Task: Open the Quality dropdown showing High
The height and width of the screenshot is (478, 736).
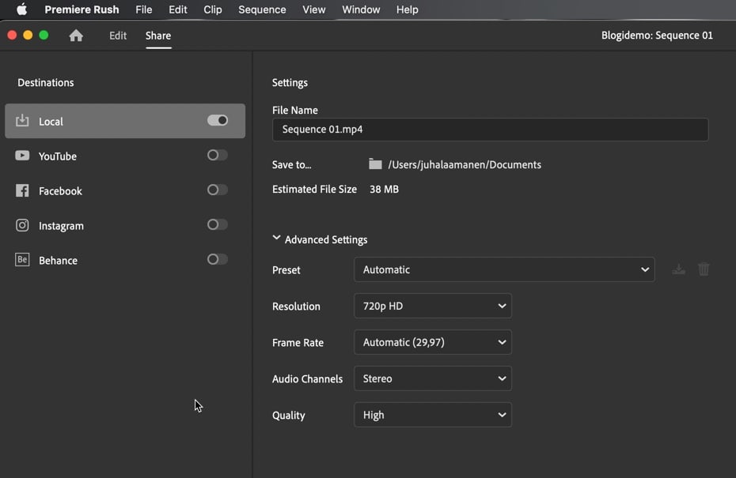Action: click(432, 415)
